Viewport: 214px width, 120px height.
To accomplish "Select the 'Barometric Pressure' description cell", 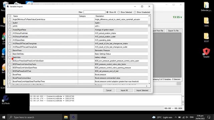I will 121,50.
